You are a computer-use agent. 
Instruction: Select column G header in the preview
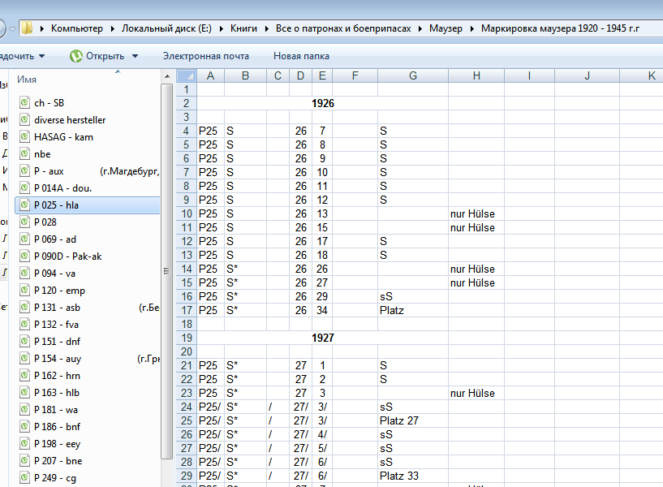[x=412, y=75]
